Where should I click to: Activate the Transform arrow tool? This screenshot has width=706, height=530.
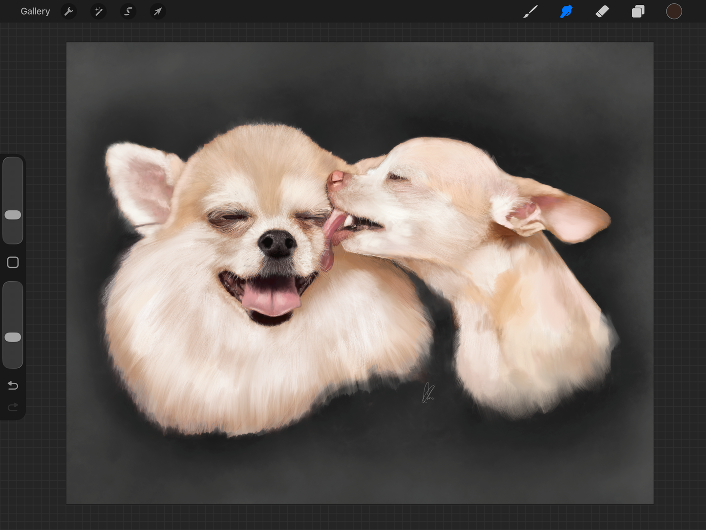[158, 11]
